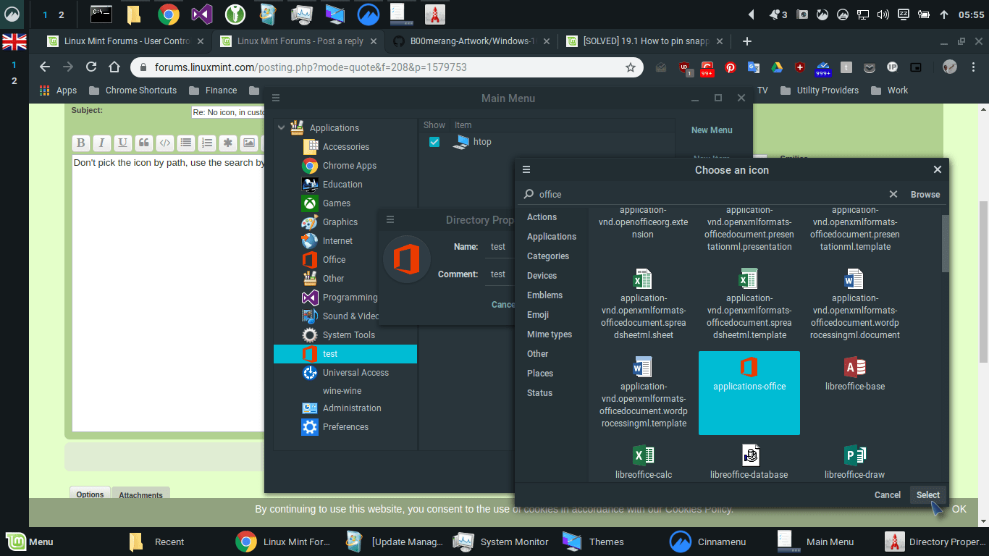The height and width of the screenshot is (556, 989).
Task: Click the icon search field containing office
Action: point(710,194)
